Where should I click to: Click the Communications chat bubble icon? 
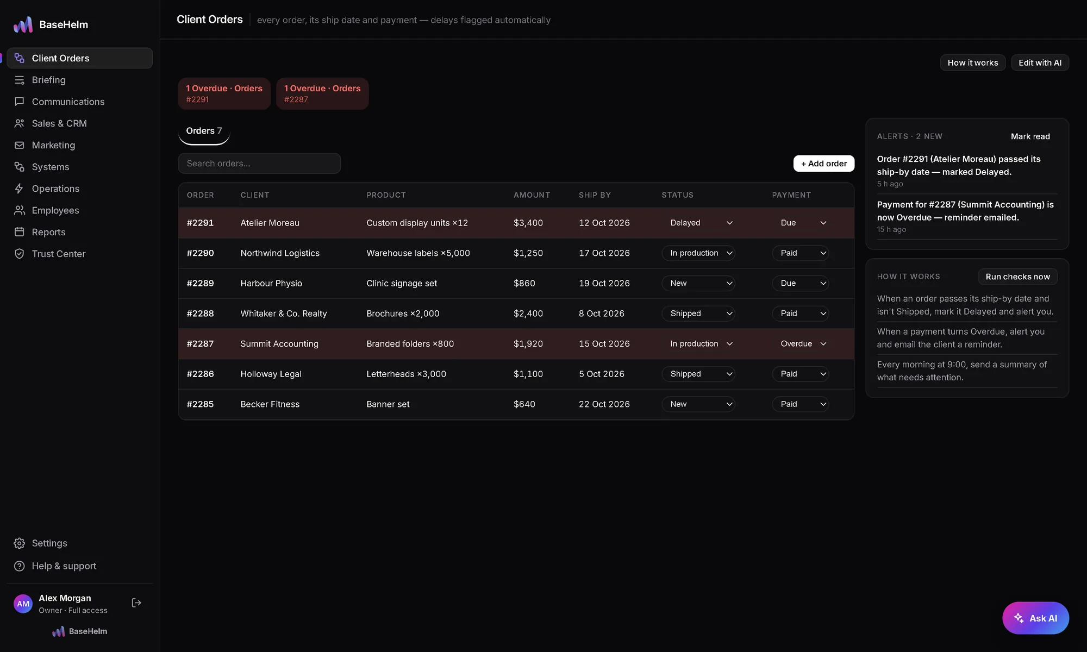[x=20, y=102]
